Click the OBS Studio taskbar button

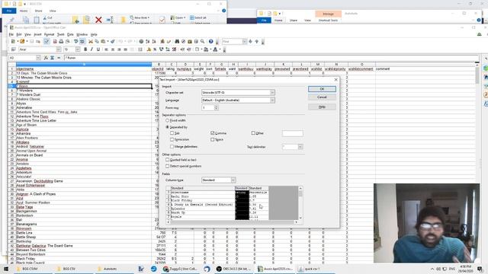[233, 269]
